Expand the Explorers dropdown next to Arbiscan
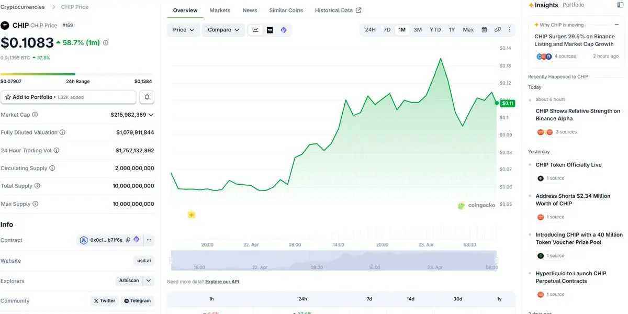Image resolution: width=628 pixels, height=314 pixels. (x=149, y=281)
